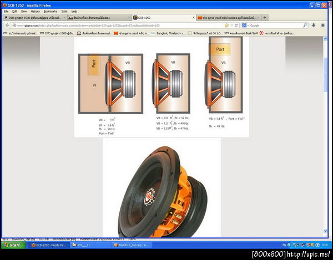Screen dimensions: 333x260
Task: Switch to the second browser tab
Action: [99, 18]
